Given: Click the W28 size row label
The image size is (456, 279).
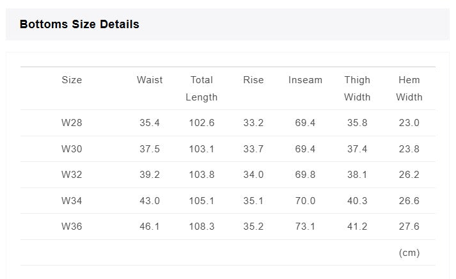Looking at the screenshot, I should click(x=72, y=123).
